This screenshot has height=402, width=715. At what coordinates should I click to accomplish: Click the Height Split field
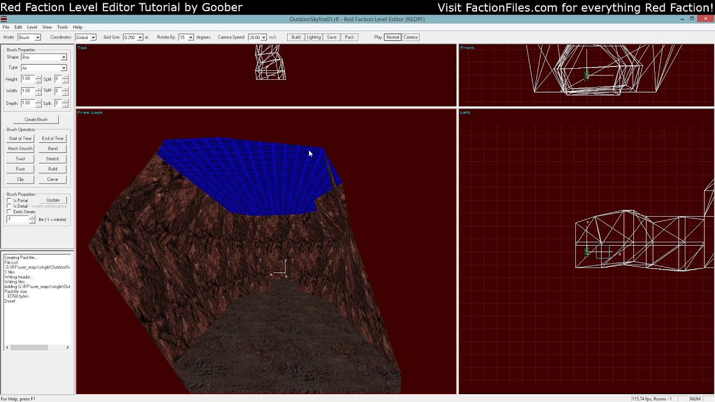(x=58, y=79)
